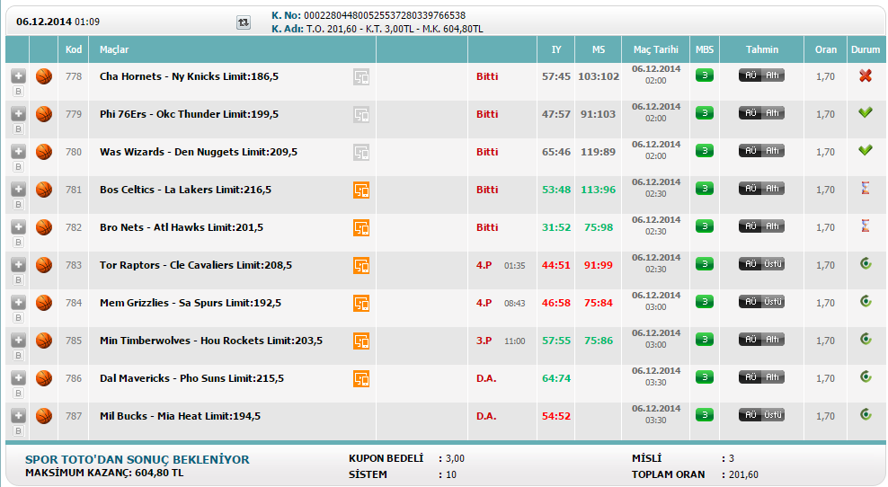Click basketball icon for match code 787
This screenshot has width=888, height=487.
click(44, 416)
